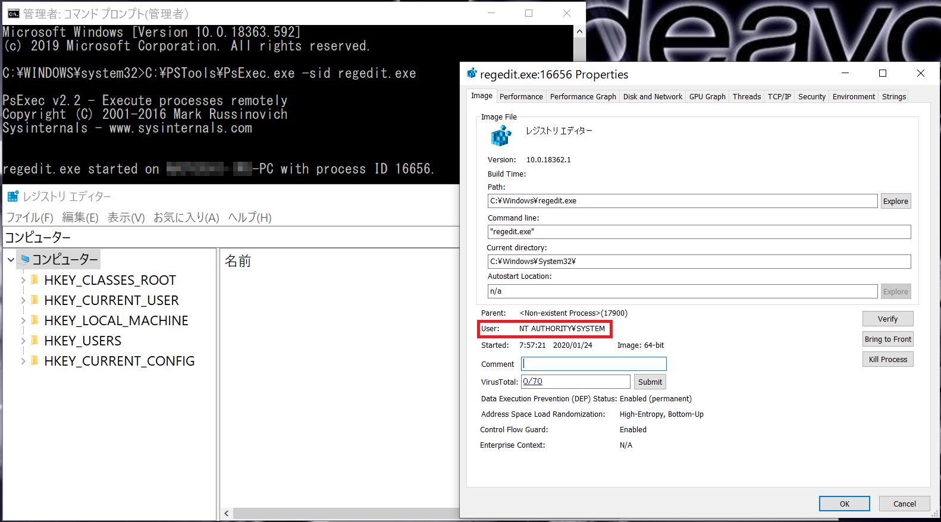Viewport: 941px width, 522px height.
Task: Expand HKEY_CURRENT_CONFIG key
Action: (x=23, y=361)
